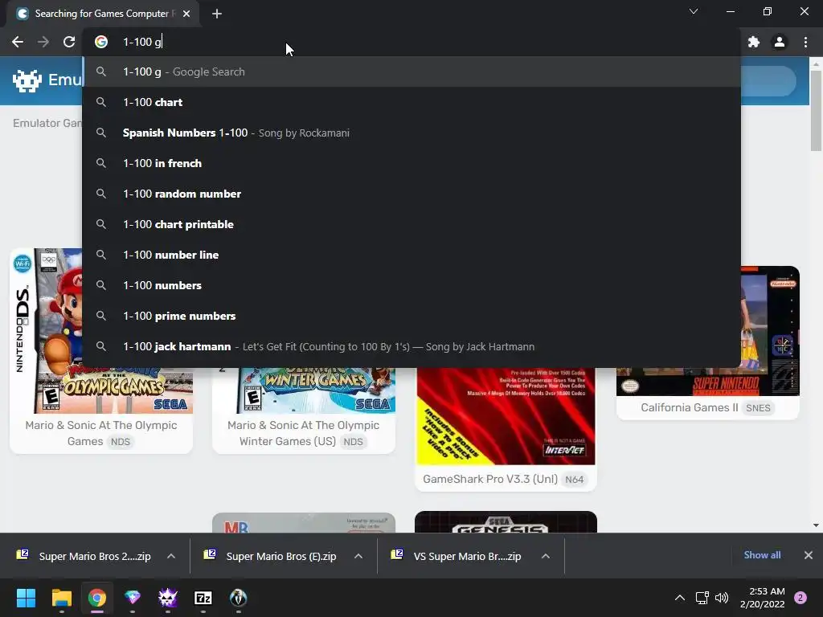Click the address bar text 1-100 g
Screen dimensions: 823x617
pyautogui.click(x=141, y=42)
